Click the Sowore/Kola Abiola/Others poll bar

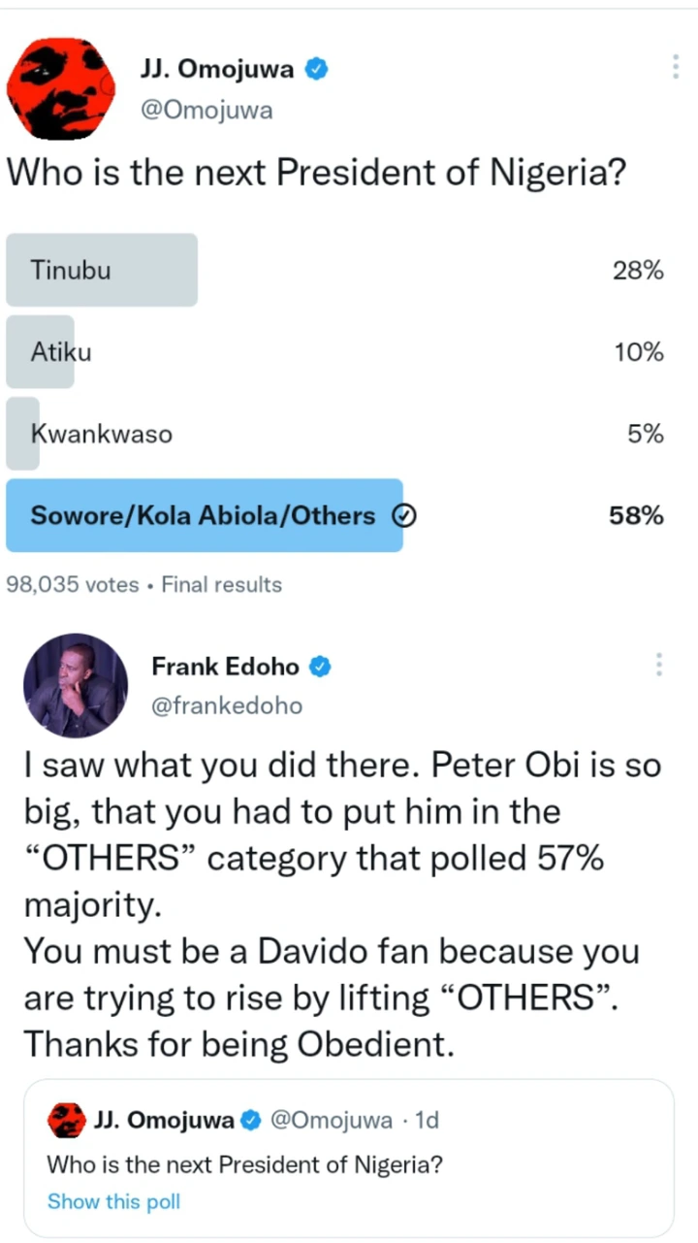pyautogui.click(x=204, y=515)
